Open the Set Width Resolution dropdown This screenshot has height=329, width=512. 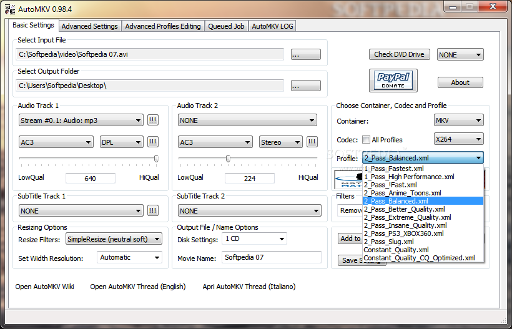tap(129, 257)
